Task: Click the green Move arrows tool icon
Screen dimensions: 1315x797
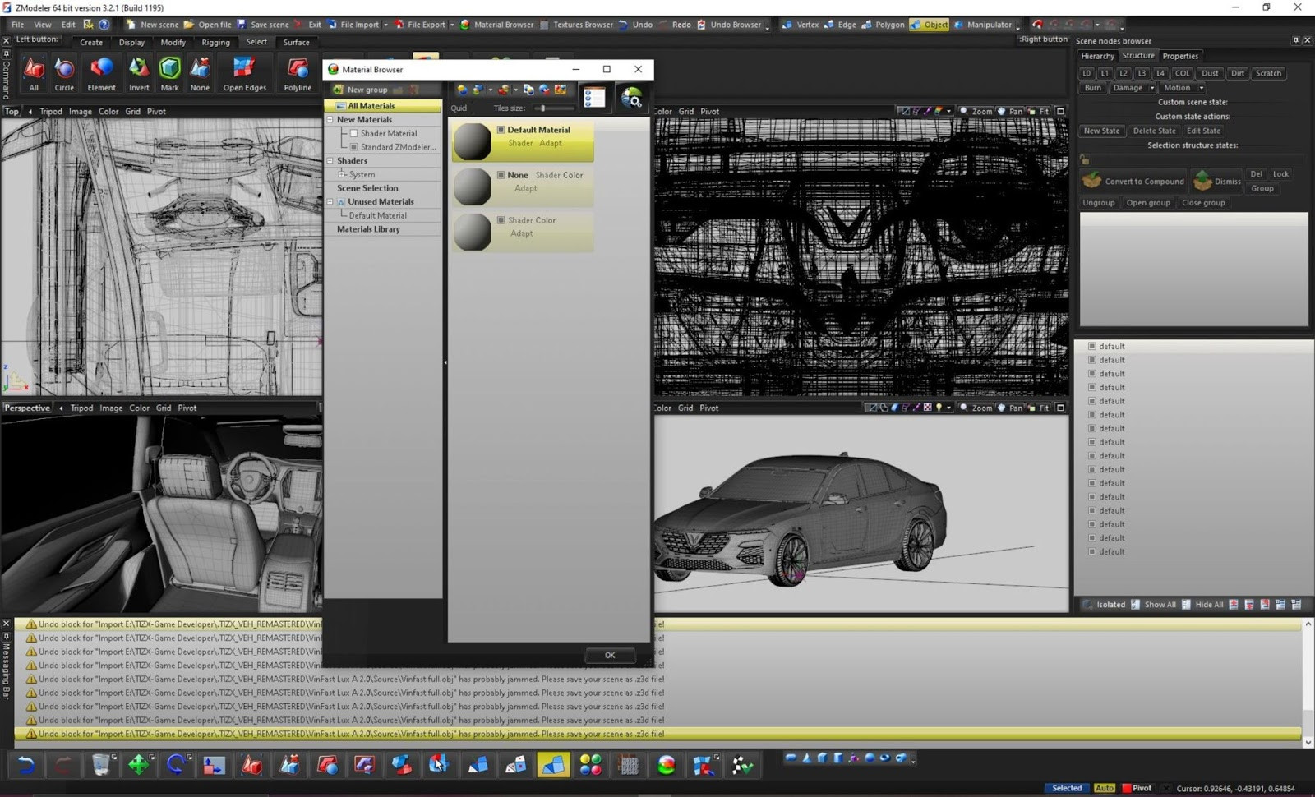Action: (138, 765)
